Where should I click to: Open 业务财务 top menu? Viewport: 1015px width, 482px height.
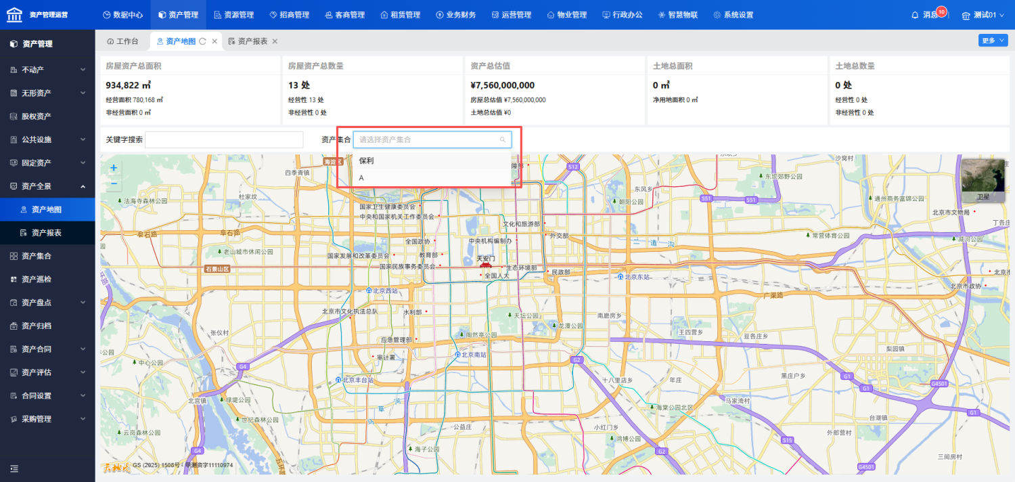[x=455, y=15]
